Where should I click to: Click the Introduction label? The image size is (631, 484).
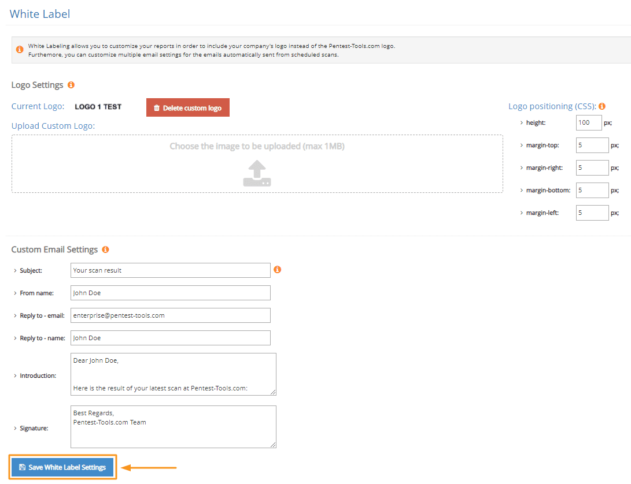(x=38, y=375)
